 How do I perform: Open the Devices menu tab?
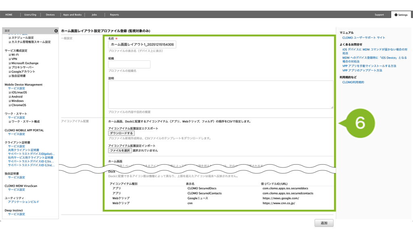[50, 15]
